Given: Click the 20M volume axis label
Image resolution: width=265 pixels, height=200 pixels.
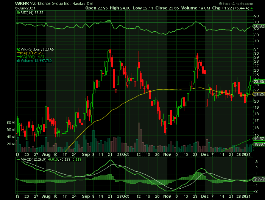Looking at the screenshot, I should pyautogui.click(x=11, y=144).
